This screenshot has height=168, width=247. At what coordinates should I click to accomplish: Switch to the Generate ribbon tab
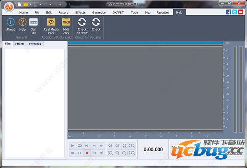pos(99,13)
